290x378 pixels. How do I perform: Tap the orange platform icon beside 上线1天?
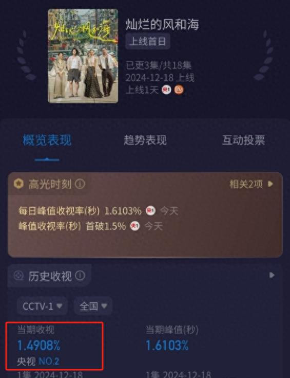(179, 89)
